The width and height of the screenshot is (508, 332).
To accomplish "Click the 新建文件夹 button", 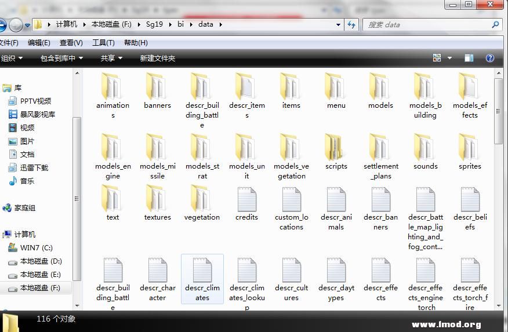I will coord(158,59).
